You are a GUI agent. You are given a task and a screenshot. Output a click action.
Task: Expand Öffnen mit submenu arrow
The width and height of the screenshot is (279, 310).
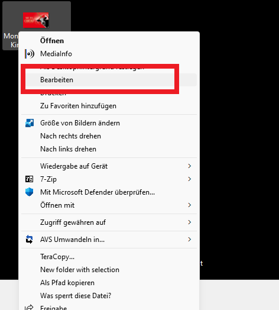(190, 205)
